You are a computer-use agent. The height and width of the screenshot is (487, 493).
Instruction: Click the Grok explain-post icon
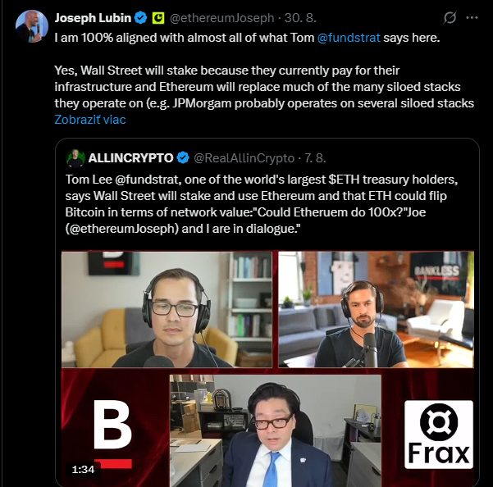point(450,18)
